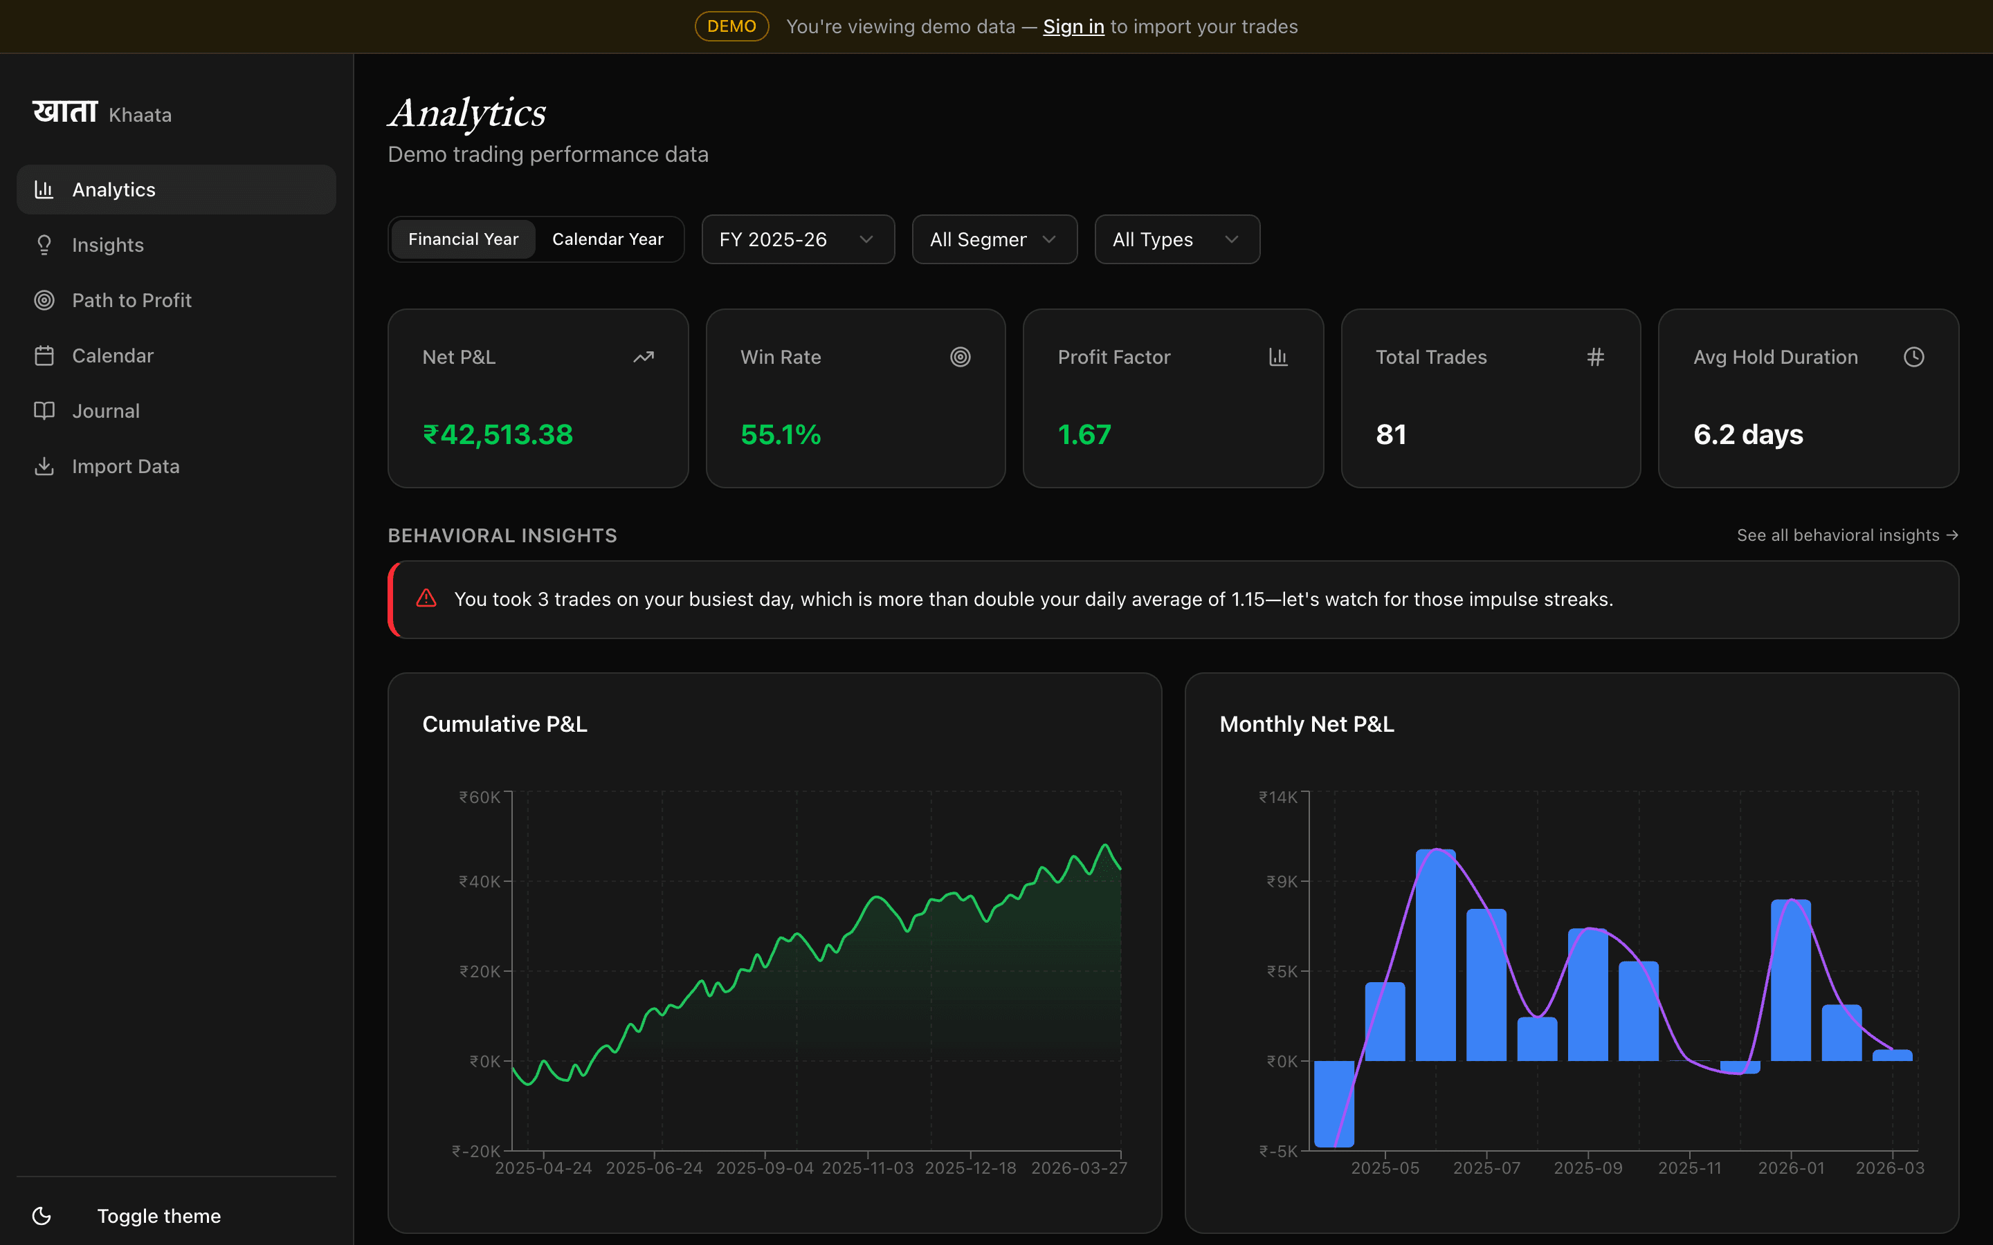The width and height of the screenshot is (1993, 1245).
Task: Click the Insights lightbulb icon
Action: (x=44, y=245)
